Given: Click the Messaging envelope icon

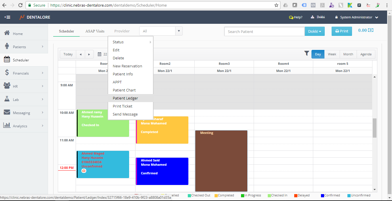Looking at the screenshot, I should 7,112.
